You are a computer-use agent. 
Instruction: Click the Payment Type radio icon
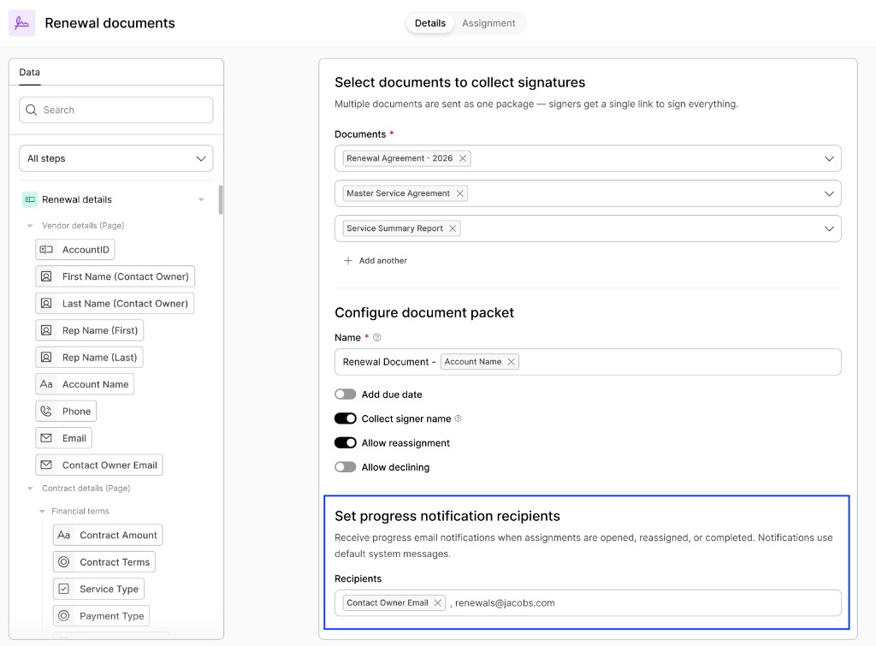[63, 616]
